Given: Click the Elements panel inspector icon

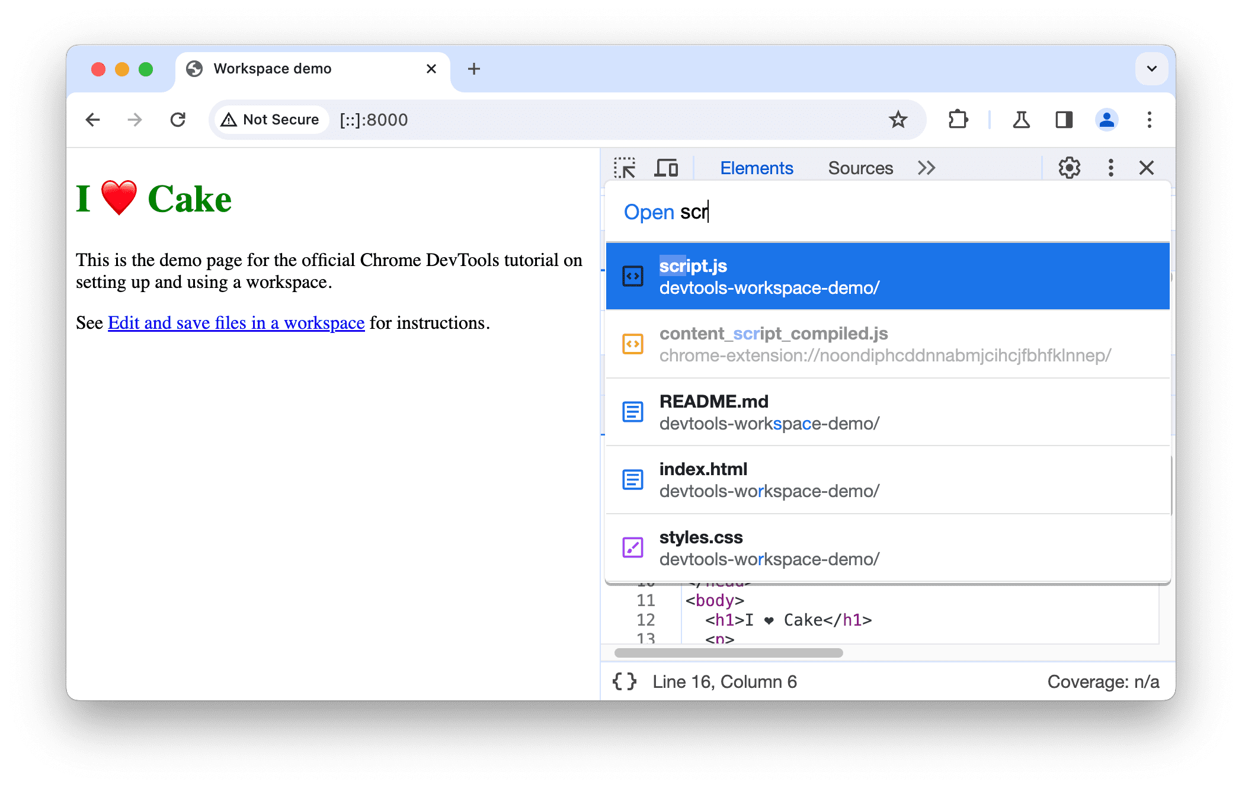Looking at the screenshot, I should tap(628, 167).
